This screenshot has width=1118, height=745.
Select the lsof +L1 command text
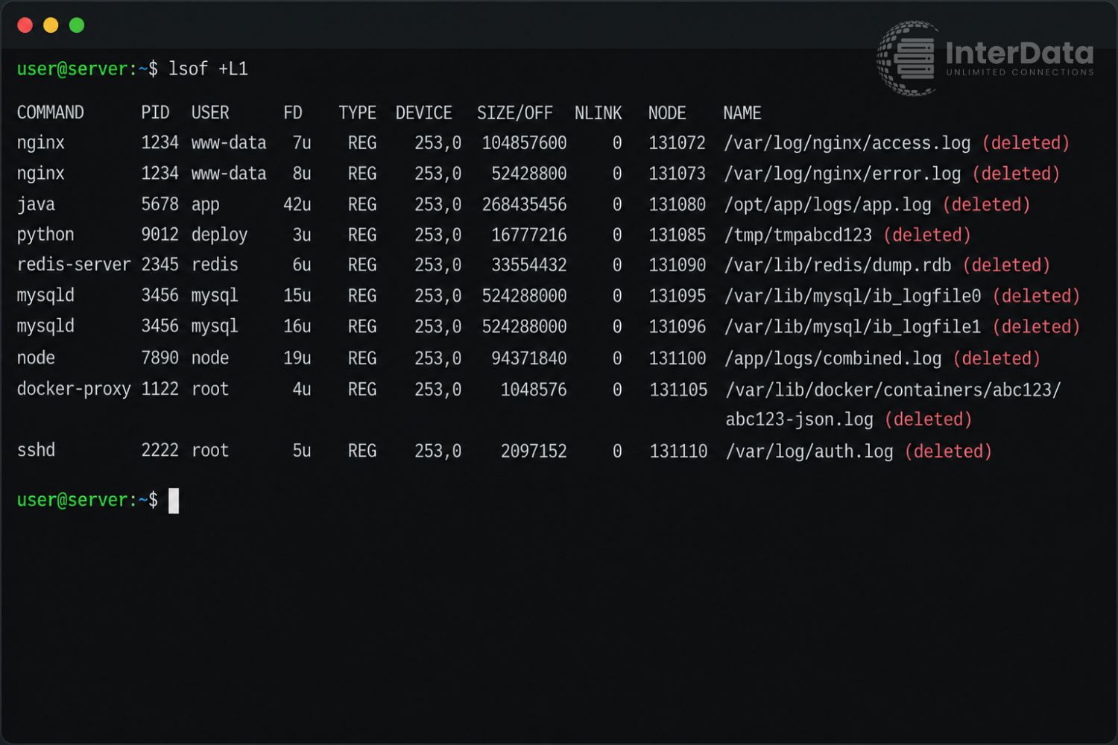click(x=208, y=69)
